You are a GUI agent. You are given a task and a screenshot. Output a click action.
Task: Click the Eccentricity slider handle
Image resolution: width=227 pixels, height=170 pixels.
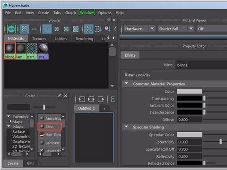pyautogui.click(x=220, y=142)
